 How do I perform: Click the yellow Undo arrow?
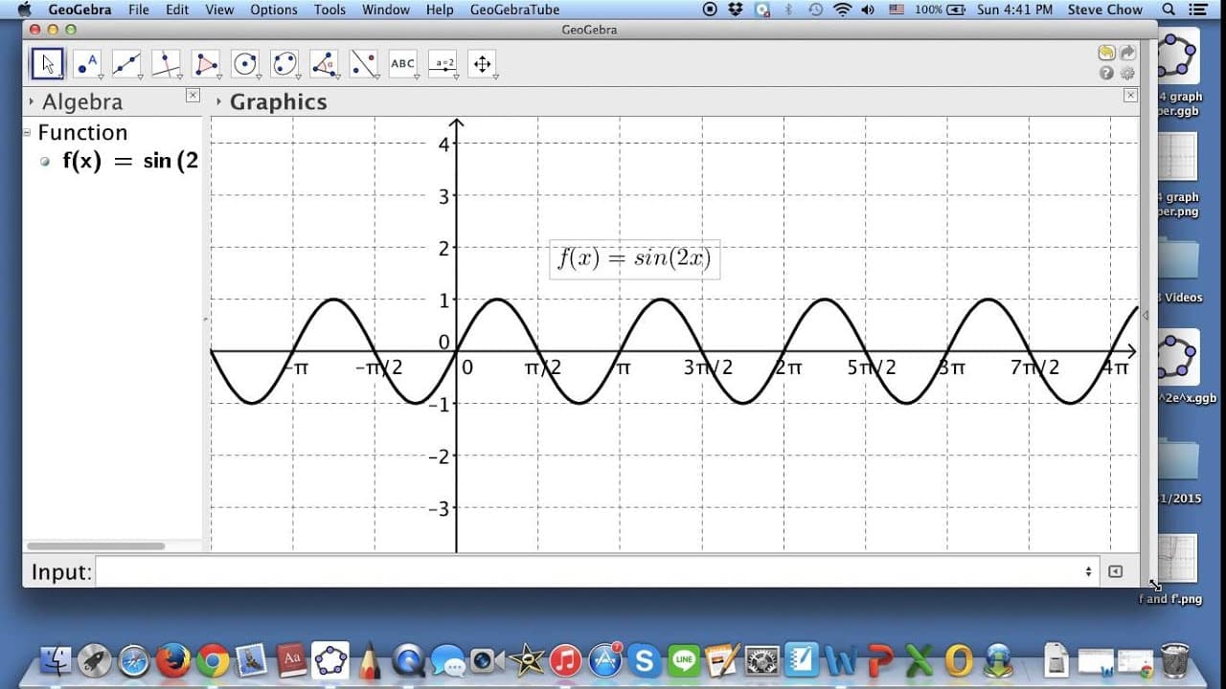(x=1107, y=54)
